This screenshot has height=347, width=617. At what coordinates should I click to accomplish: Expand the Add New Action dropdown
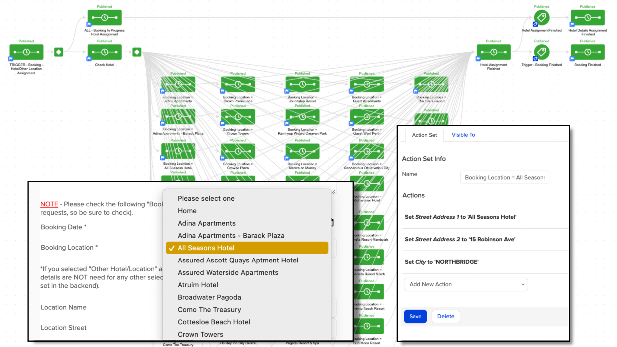(x=465, y=284)
